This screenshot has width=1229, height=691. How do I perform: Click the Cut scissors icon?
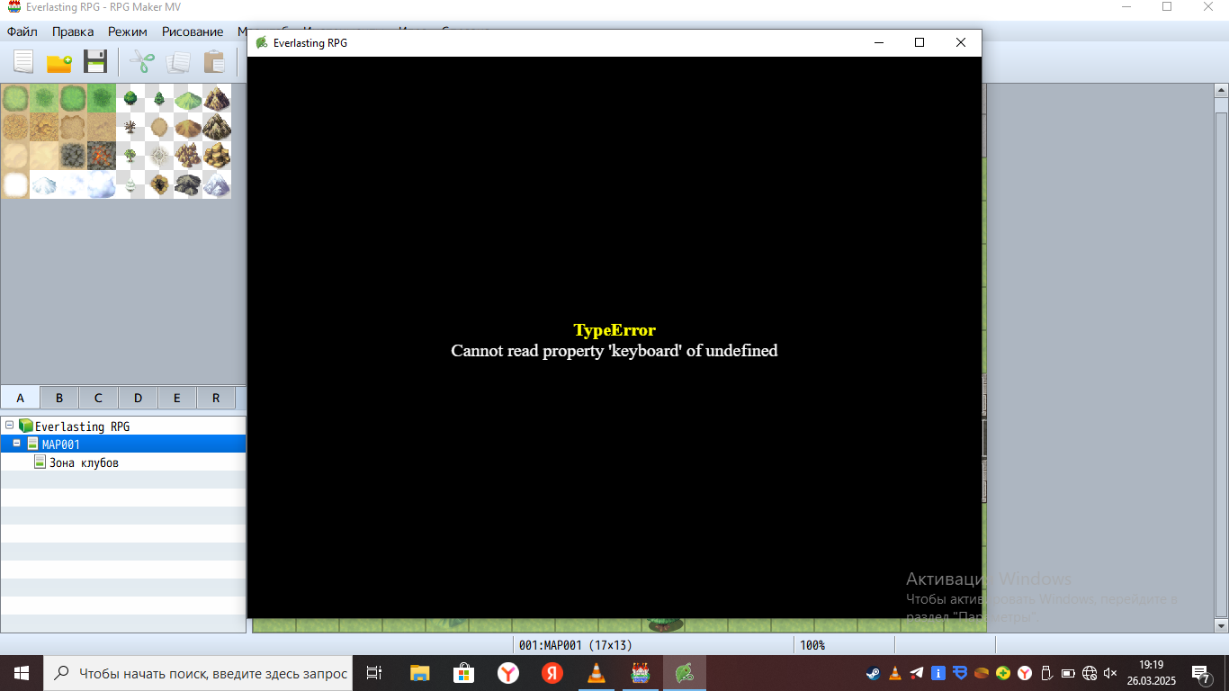142,62
